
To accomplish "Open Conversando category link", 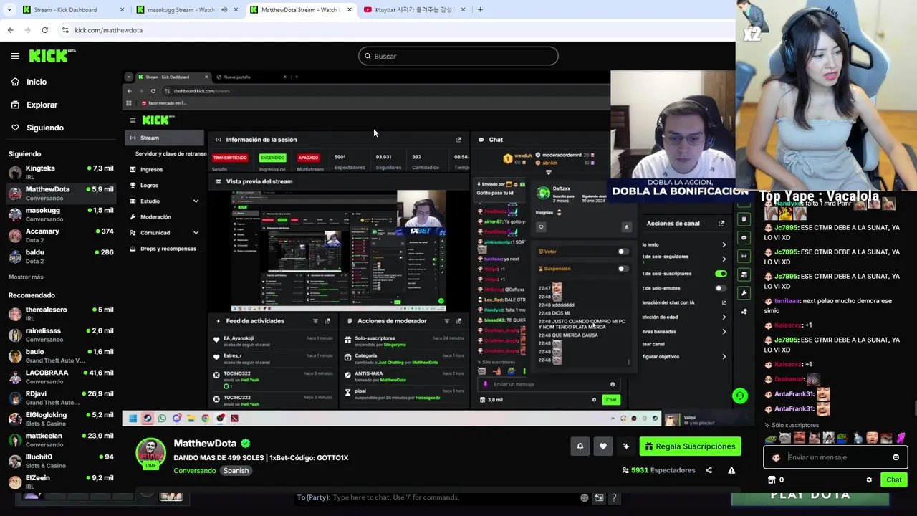I will (194, 471).
